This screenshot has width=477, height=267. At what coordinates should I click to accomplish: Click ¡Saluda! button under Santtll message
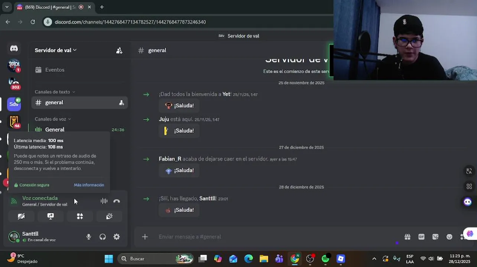pyautogui.click(x=179, y=210)
